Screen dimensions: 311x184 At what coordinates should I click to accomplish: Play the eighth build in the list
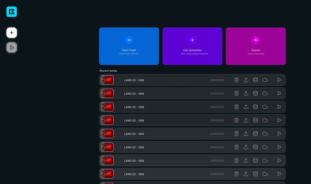[x=279, y=174]
